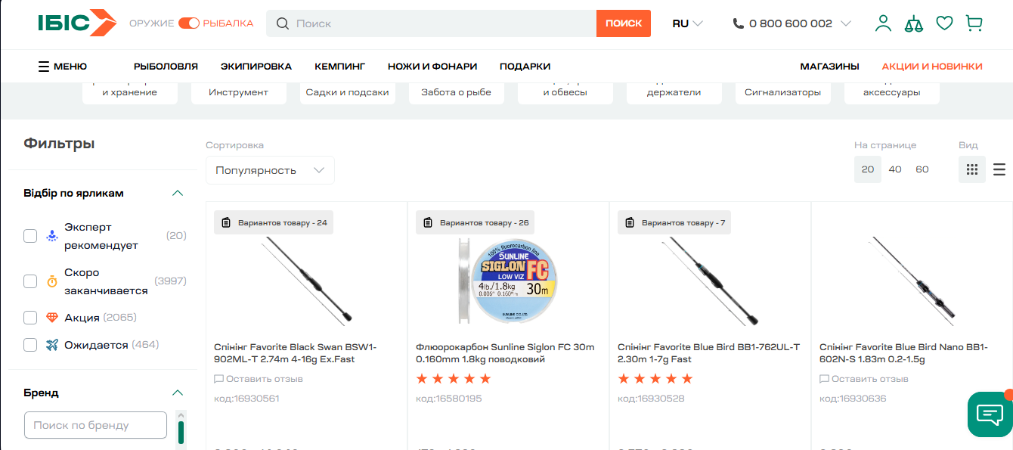Click the IBIS logo
Viewport: 1013px width, 450px height.
[77, 23]
